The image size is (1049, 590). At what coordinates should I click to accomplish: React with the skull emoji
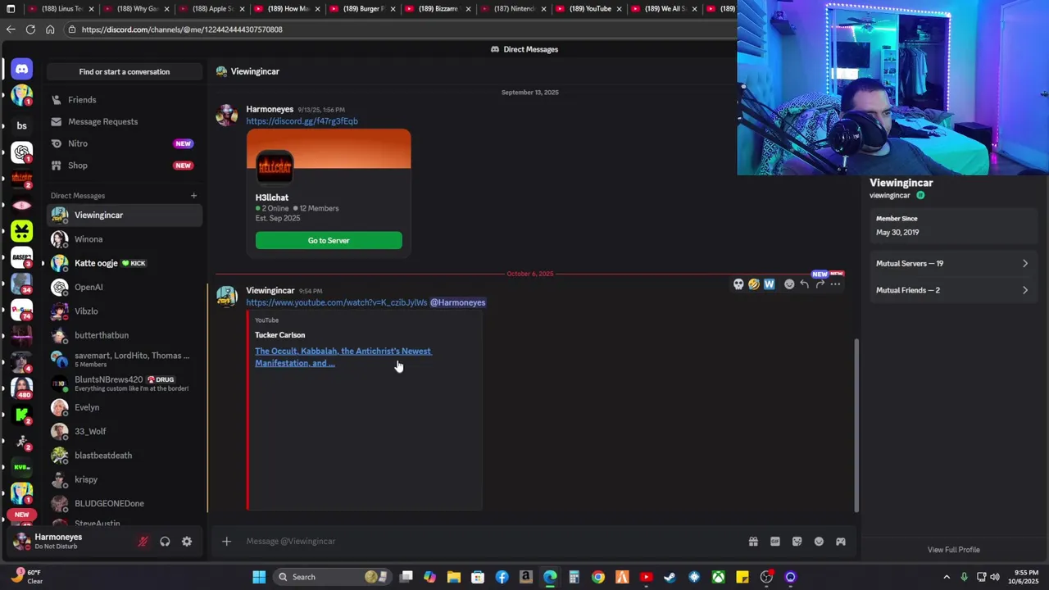coord(738,284)
